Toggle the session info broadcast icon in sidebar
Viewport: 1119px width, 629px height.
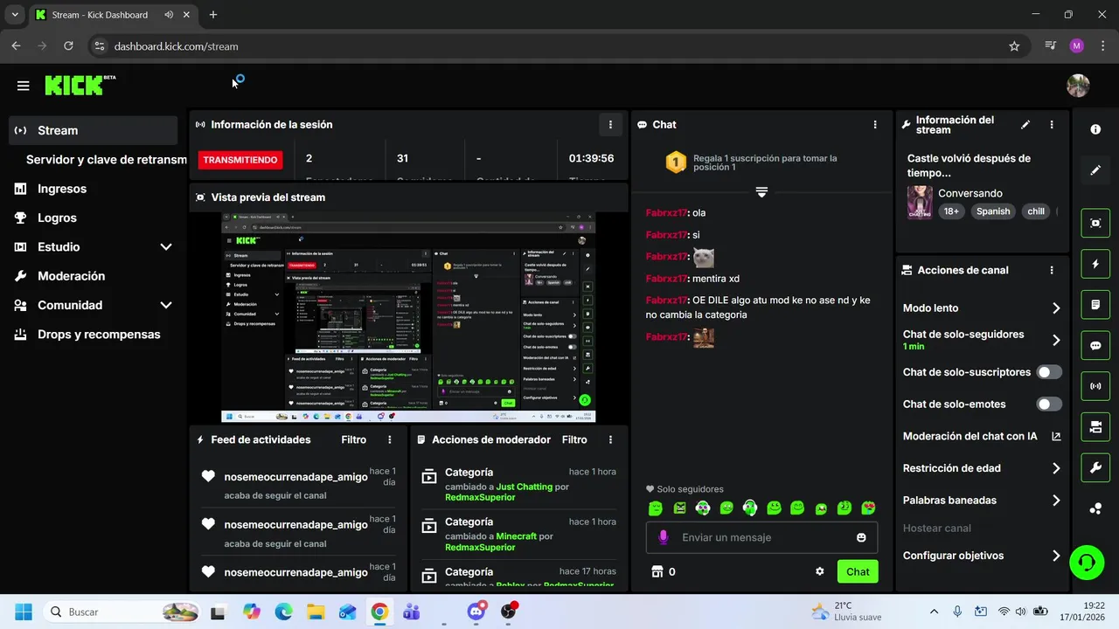pyautogui.click(x=1095, y=386)
